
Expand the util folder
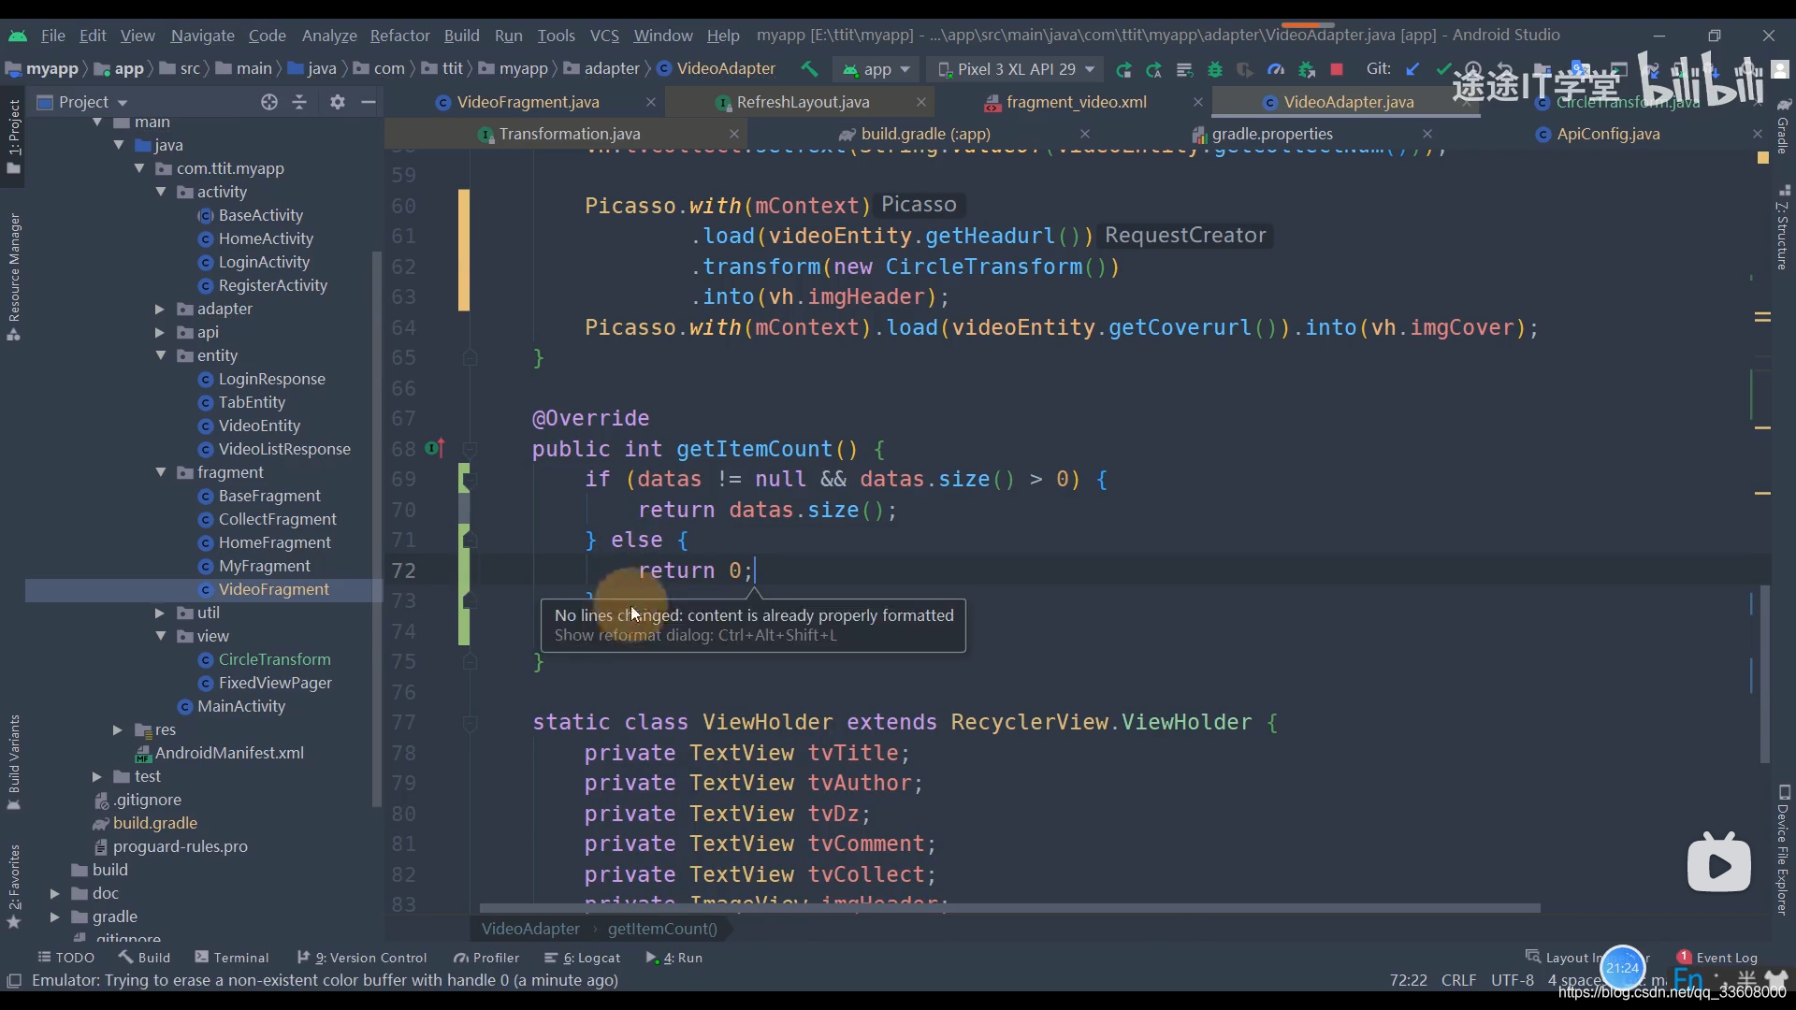click(x=159, y=613)
